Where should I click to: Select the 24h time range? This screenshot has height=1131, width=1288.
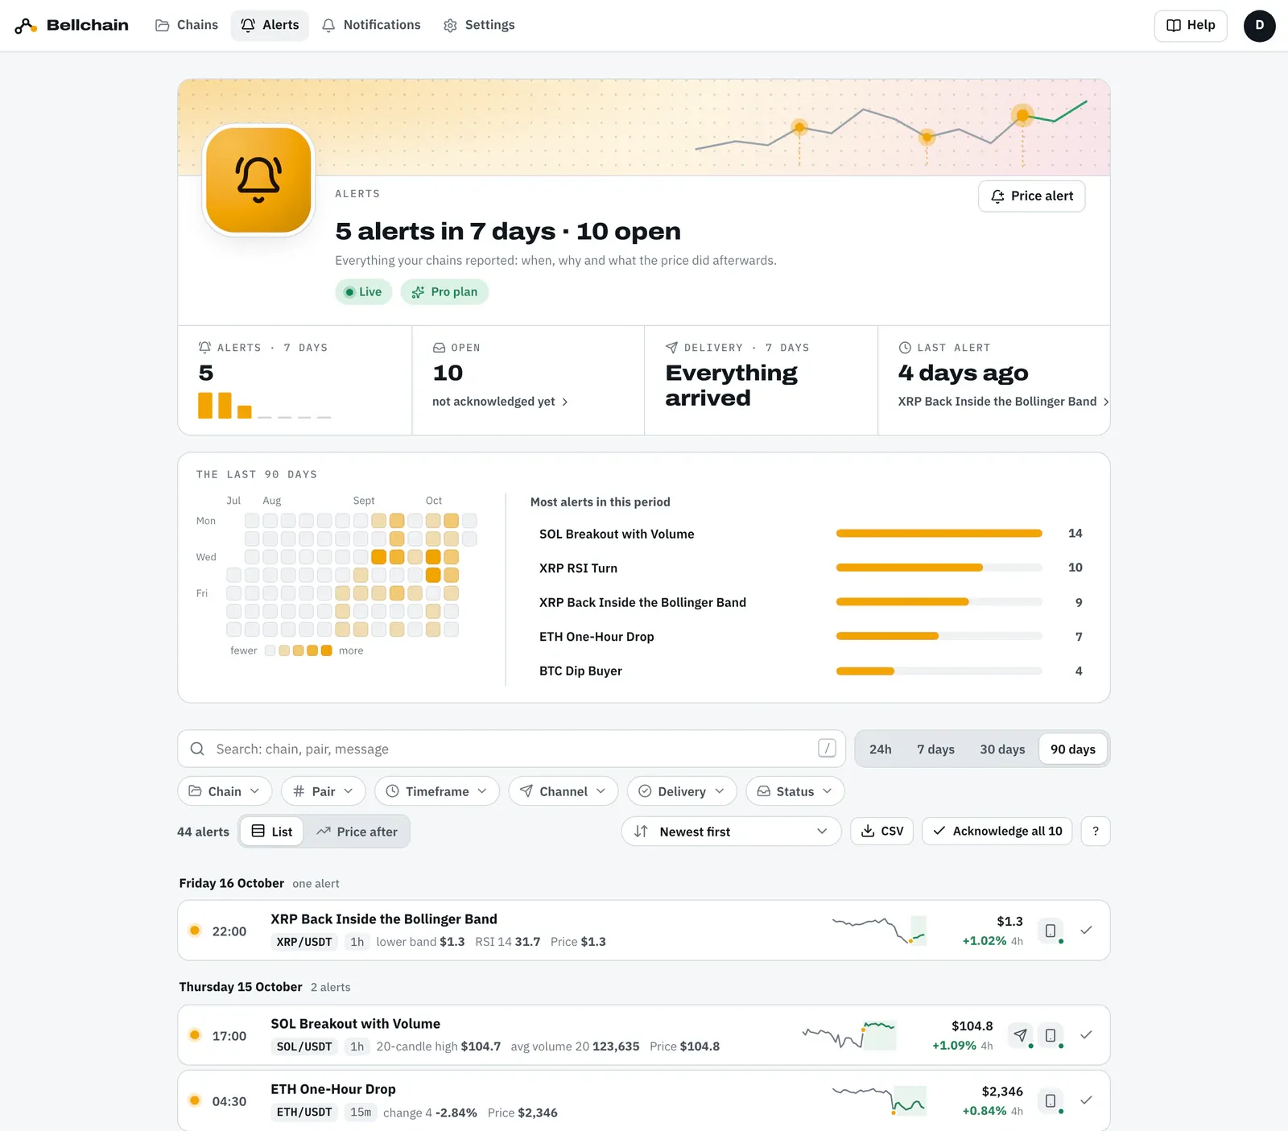tap(880, 749)
